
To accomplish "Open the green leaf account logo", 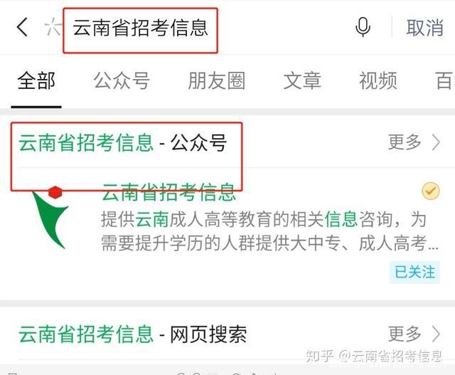I will (50, 217).
